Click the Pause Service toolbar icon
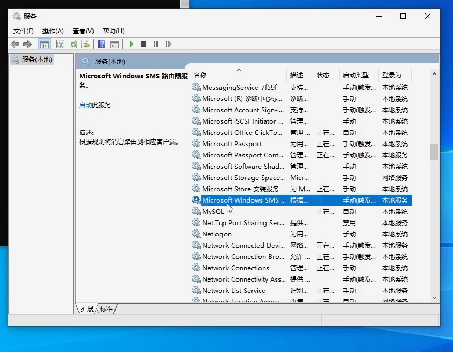453x352 pixels. coord(155,44)
